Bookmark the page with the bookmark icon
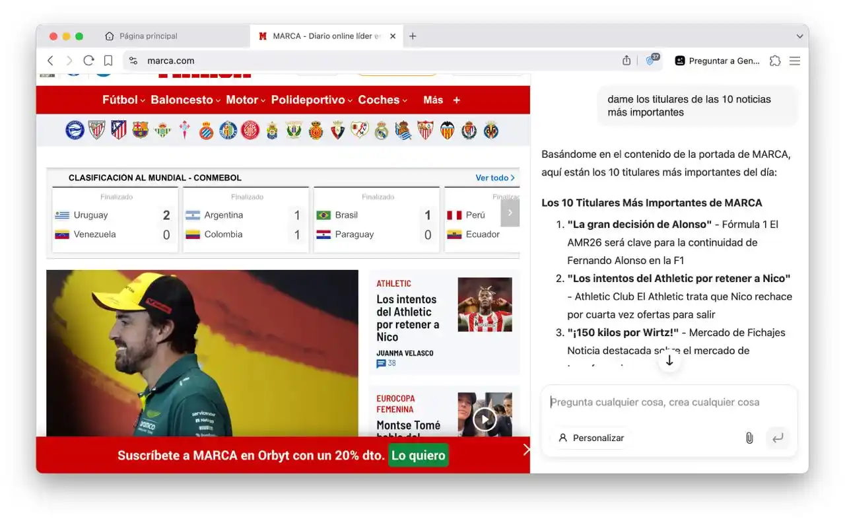Screen dimensions: 845x521 click(108, 61)
